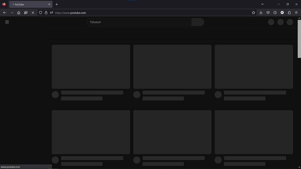Open the browsing history clock icon
The image size is (301, 169).
coord(275,13)
